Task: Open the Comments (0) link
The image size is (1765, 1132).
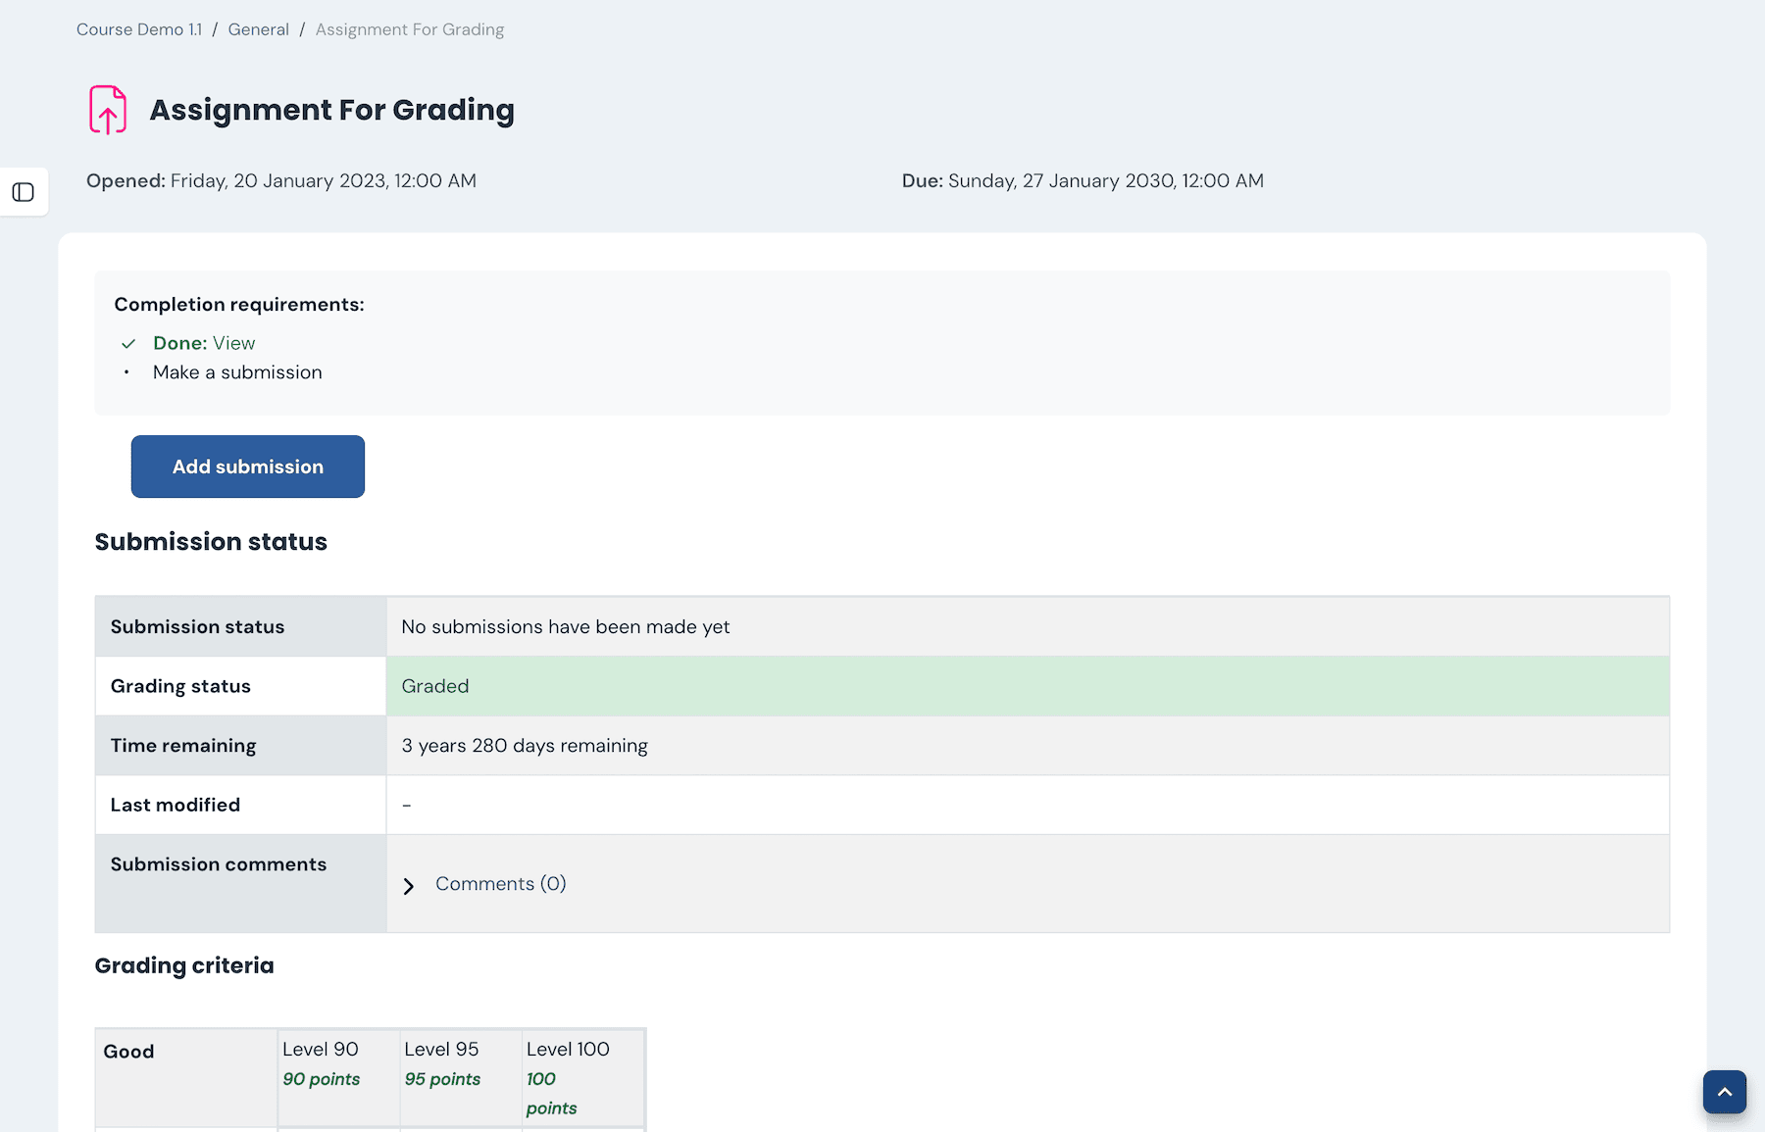Action: point(500,884)
